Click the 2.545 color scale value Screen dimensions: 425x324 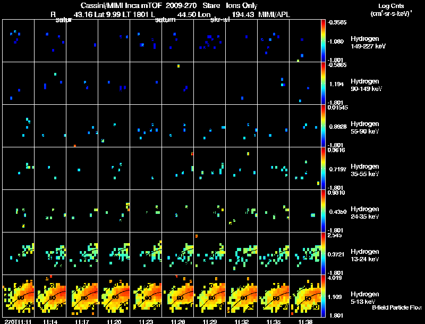click(x=335, y=235)
